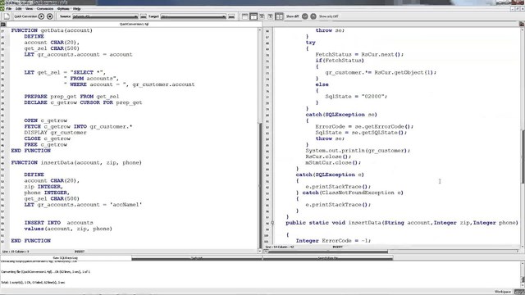Click the 'Total: 1 script(s)' log line

[x=33, y=283]
